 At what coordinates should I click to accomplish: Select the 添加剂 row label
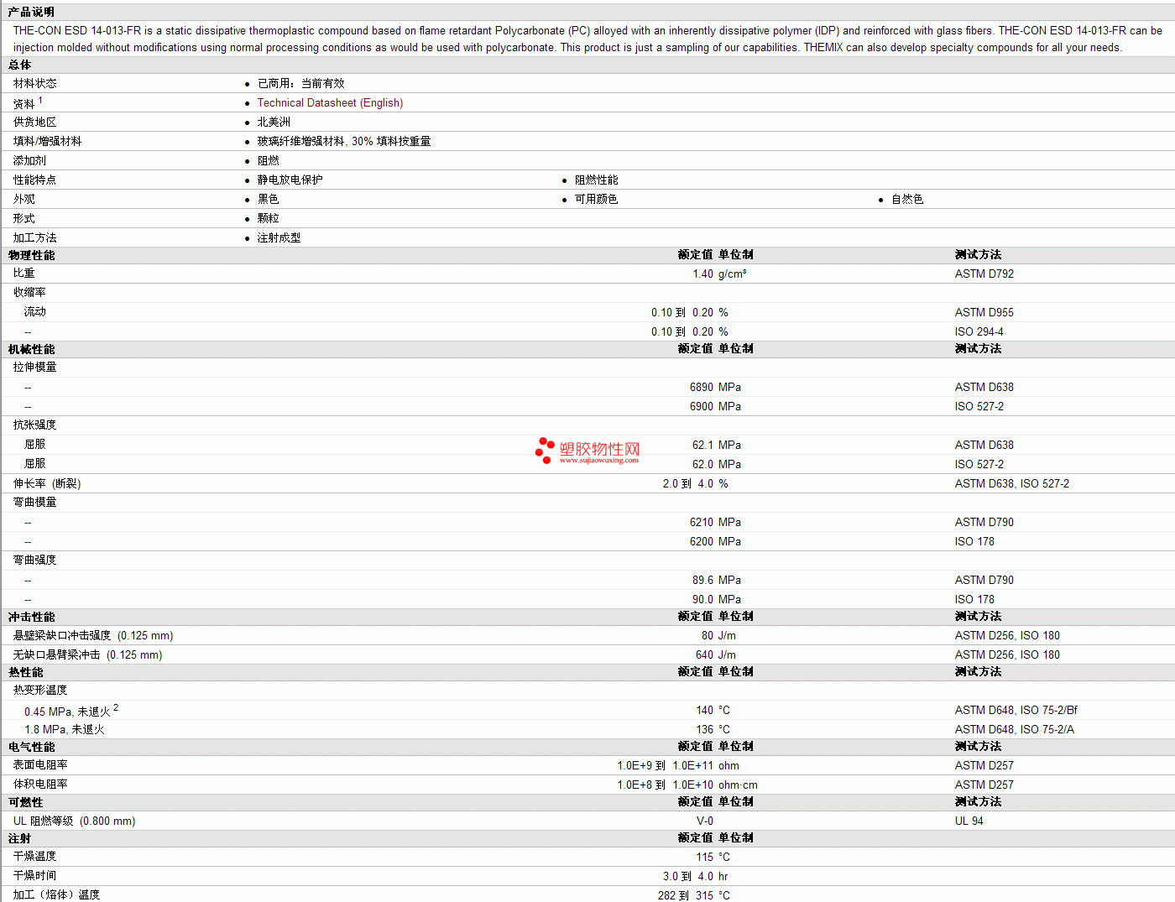click(x=29, y=160)
